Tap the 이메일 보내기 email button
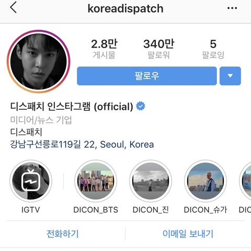Screen dimensions: 251x251 point(188,234)
